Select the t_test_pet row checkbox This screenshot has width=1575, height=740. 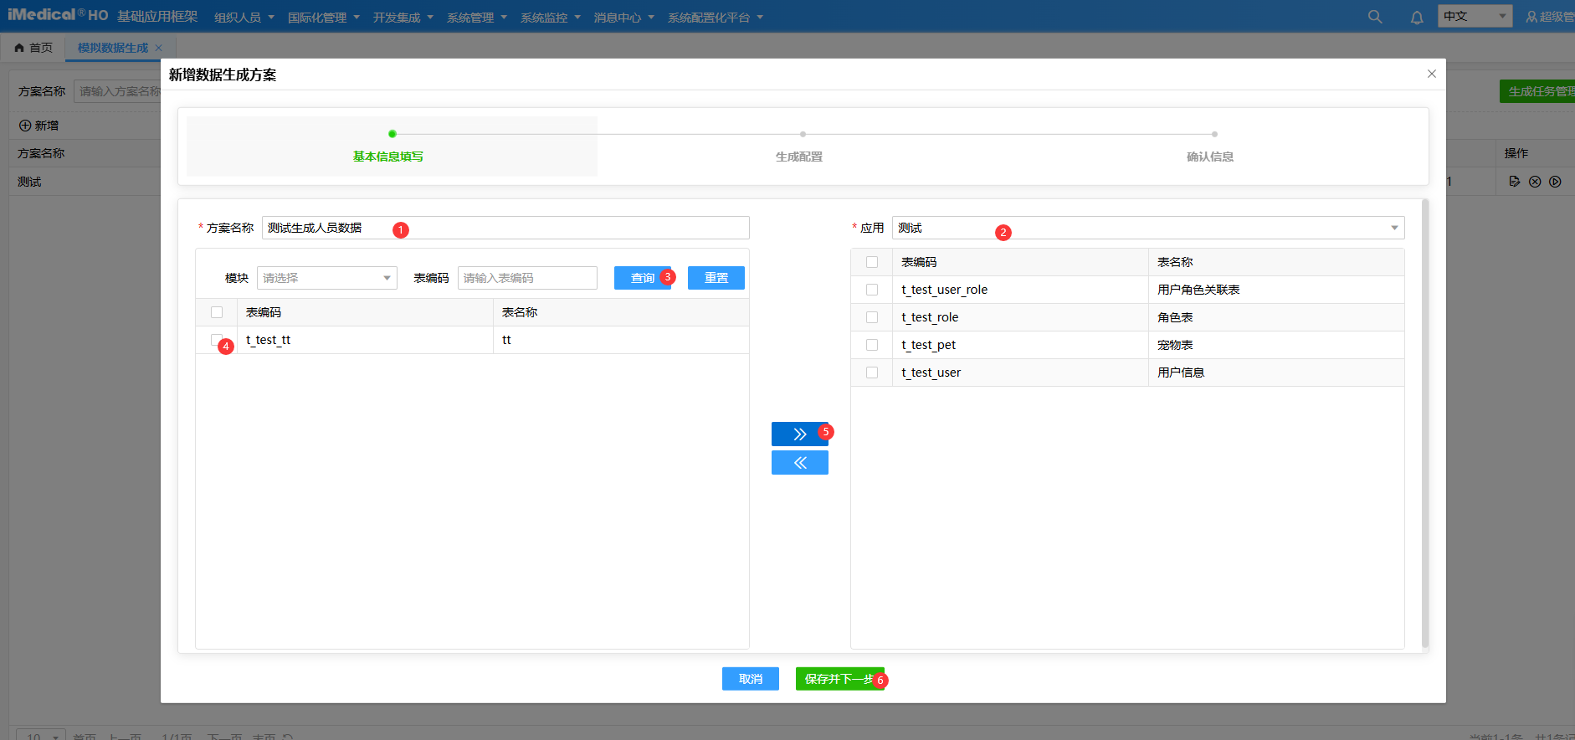(872, 345)
